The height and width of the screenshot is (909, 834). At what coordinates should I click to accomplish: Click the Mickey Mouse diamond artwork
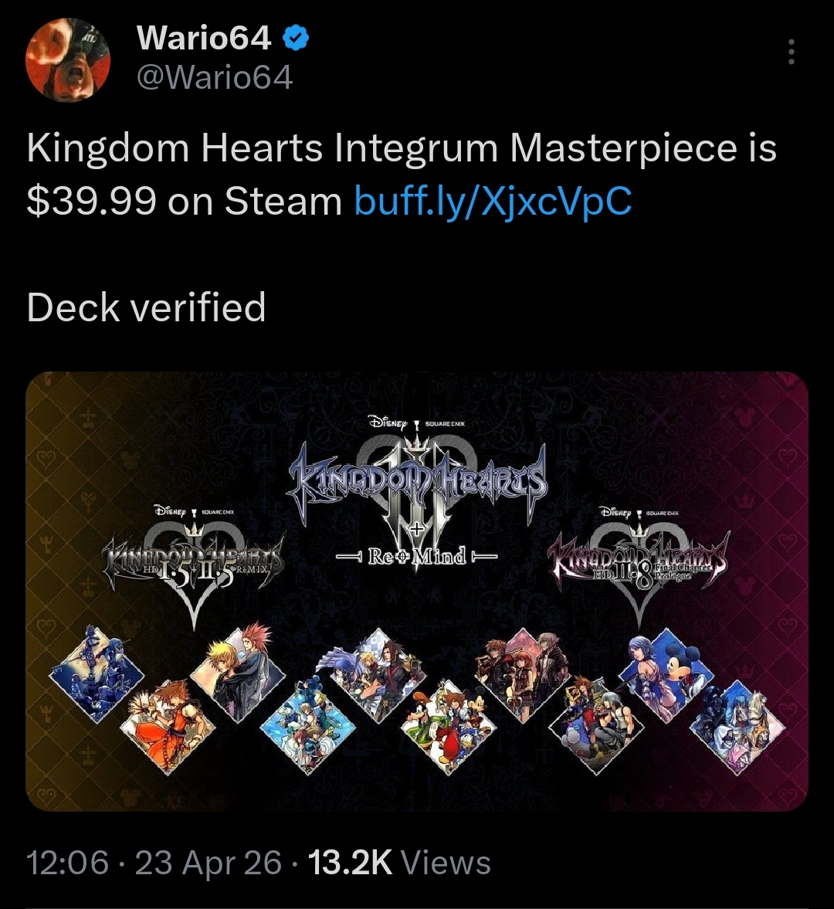[x=666, y=674]
